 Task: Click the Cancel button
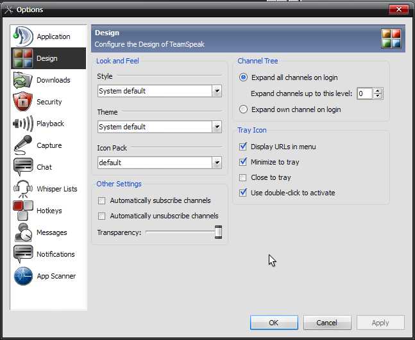327,323
